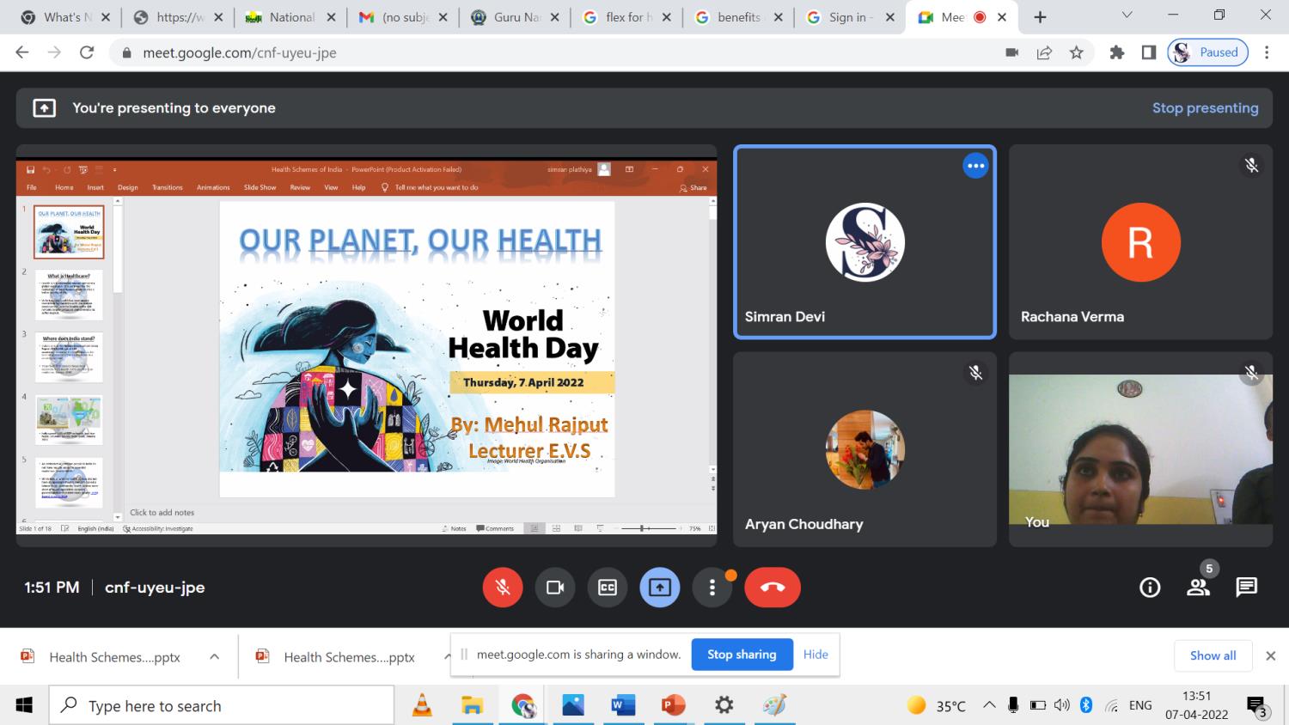Screen dimensions: 1289x725
Task: Expand first Health Schemes download options
Action: point(214,656)
